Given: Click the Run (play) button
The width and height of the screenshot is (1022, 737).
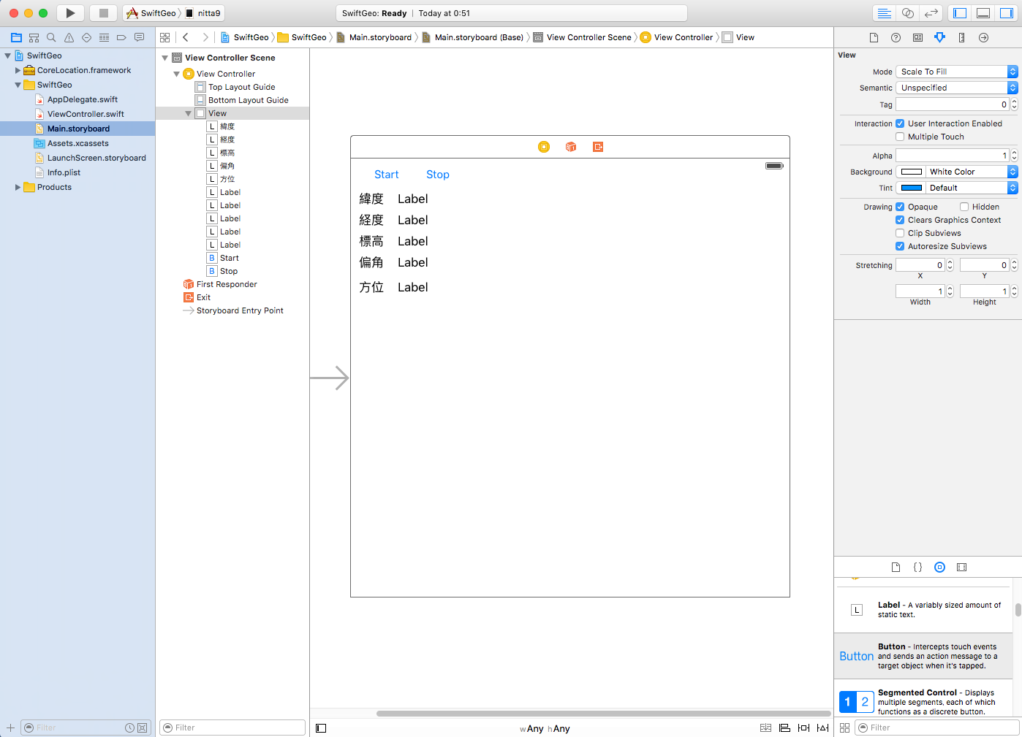Looking at the screenshot, I should 70,13.
